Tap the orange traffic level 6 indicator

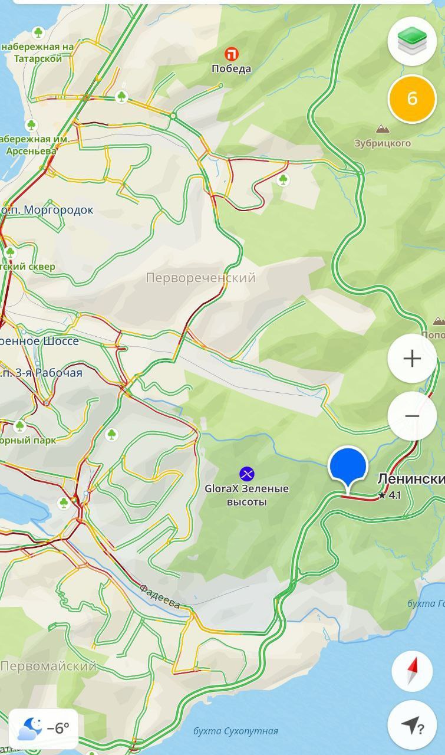(x=412, y=99)
